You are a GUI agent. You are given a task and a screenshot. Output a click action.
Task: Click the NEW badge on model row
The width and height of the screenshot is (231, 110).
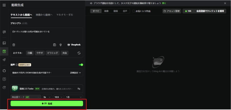(37, 89)
